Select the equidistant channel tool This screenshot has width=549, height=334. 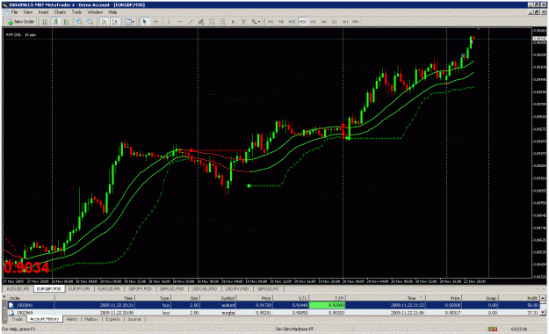201,22
